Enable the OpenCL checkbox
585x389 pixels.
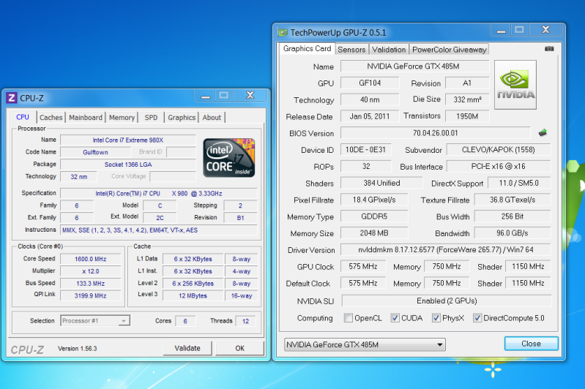[348, 318]
